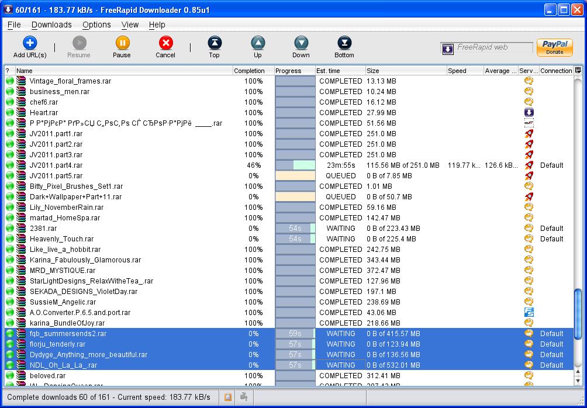Click the PayPal Donate button
The height and width of the screenshot is (408, 587).
pyautogui.click(x=554, y=47)
